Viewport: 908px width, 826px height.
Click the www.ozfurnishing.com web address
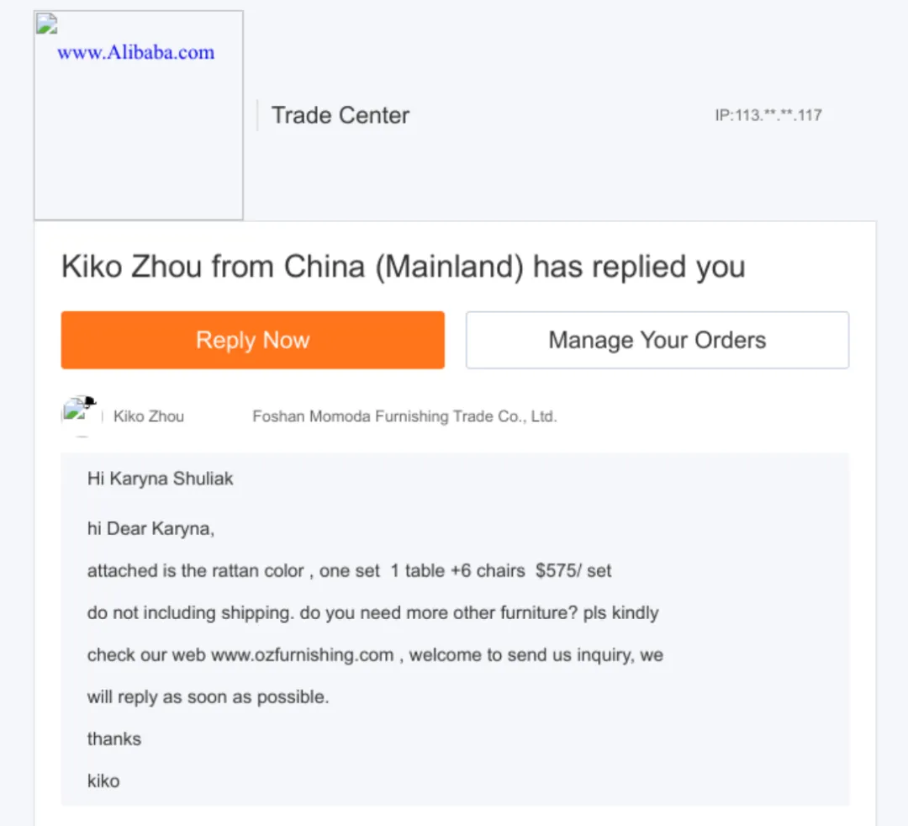point(302,655)
